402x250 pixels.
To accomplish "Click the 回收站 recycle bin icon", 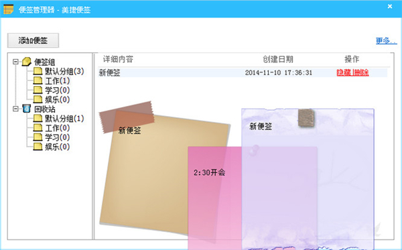I will [x=26, y=109].
